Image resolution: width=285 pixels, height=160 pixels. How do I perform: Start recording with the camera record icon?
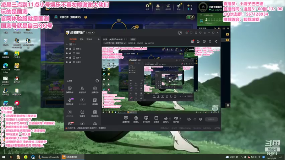189,119
